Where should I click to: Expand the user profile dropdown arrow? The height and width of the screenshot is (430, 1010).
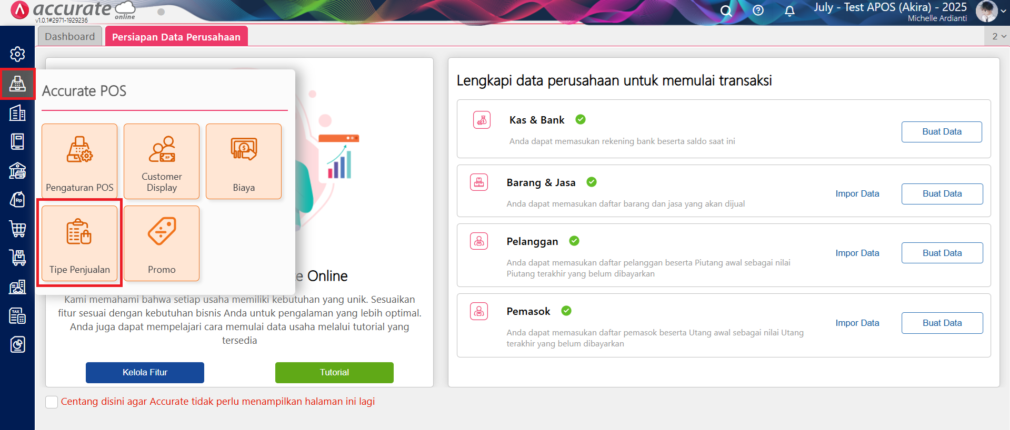(1003, 11)
